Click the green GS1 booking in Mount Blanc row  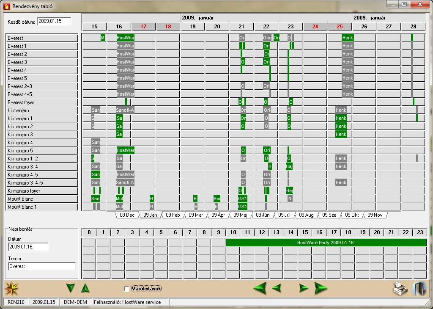[x=242, y=199]
